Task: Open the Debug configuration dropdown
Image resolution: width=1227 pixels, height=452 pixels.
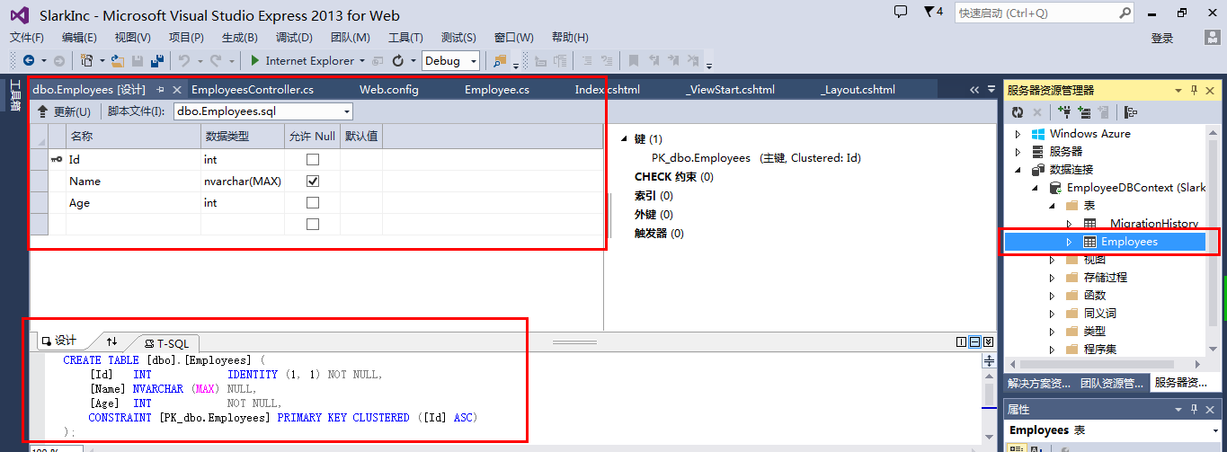Action: 453,61
